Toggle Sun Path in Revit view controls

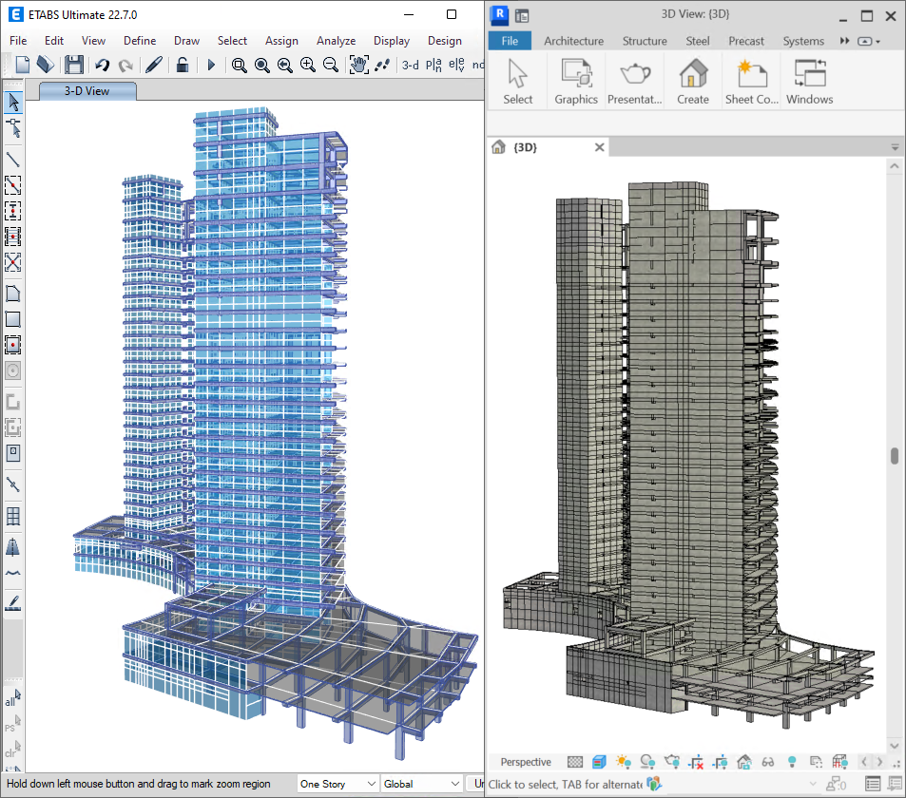[x=624, y=762]
